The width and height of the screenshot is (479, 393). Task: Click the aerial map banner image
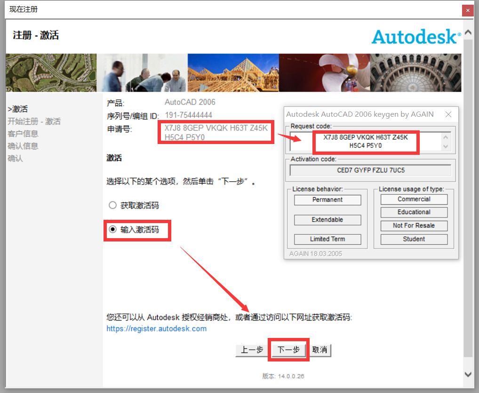(x=51, y=73)
